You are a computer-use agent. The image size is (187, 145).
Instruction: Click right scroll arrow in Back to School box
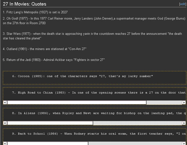(x=184, y=143)
